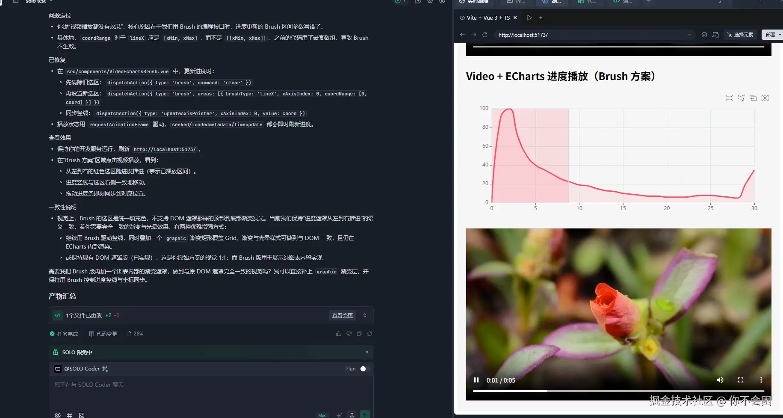Open the 部署 dropdown button
The width and height of the screenshot is (783, 418).
coord(772,35)
